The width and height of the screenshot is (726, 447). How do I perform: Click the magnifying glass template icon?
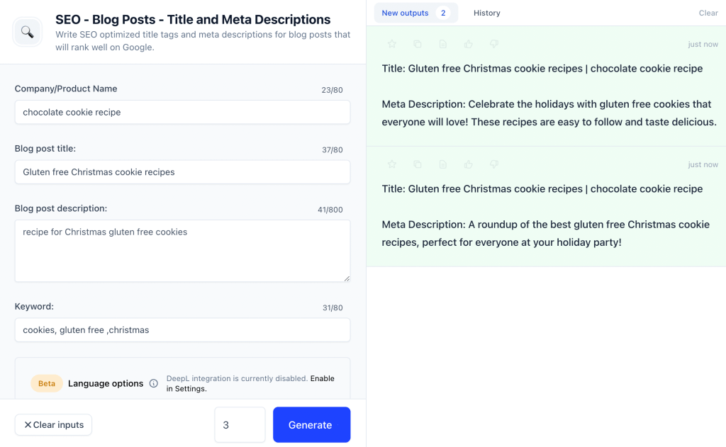[x=27, y=31]
